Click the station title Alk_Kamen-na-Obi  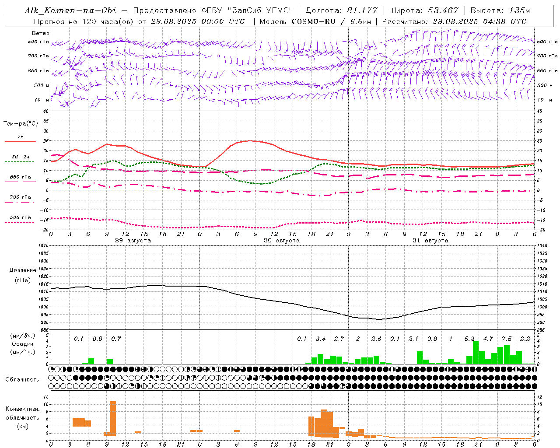(x=70, y=10)
